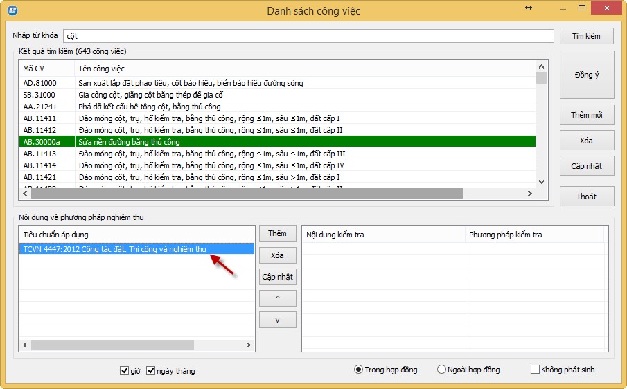Select "Ngoài hợp đồng" radio option
Image resolution: width=627 pixels, height=389 pixels.
click(x=441, y=370)
